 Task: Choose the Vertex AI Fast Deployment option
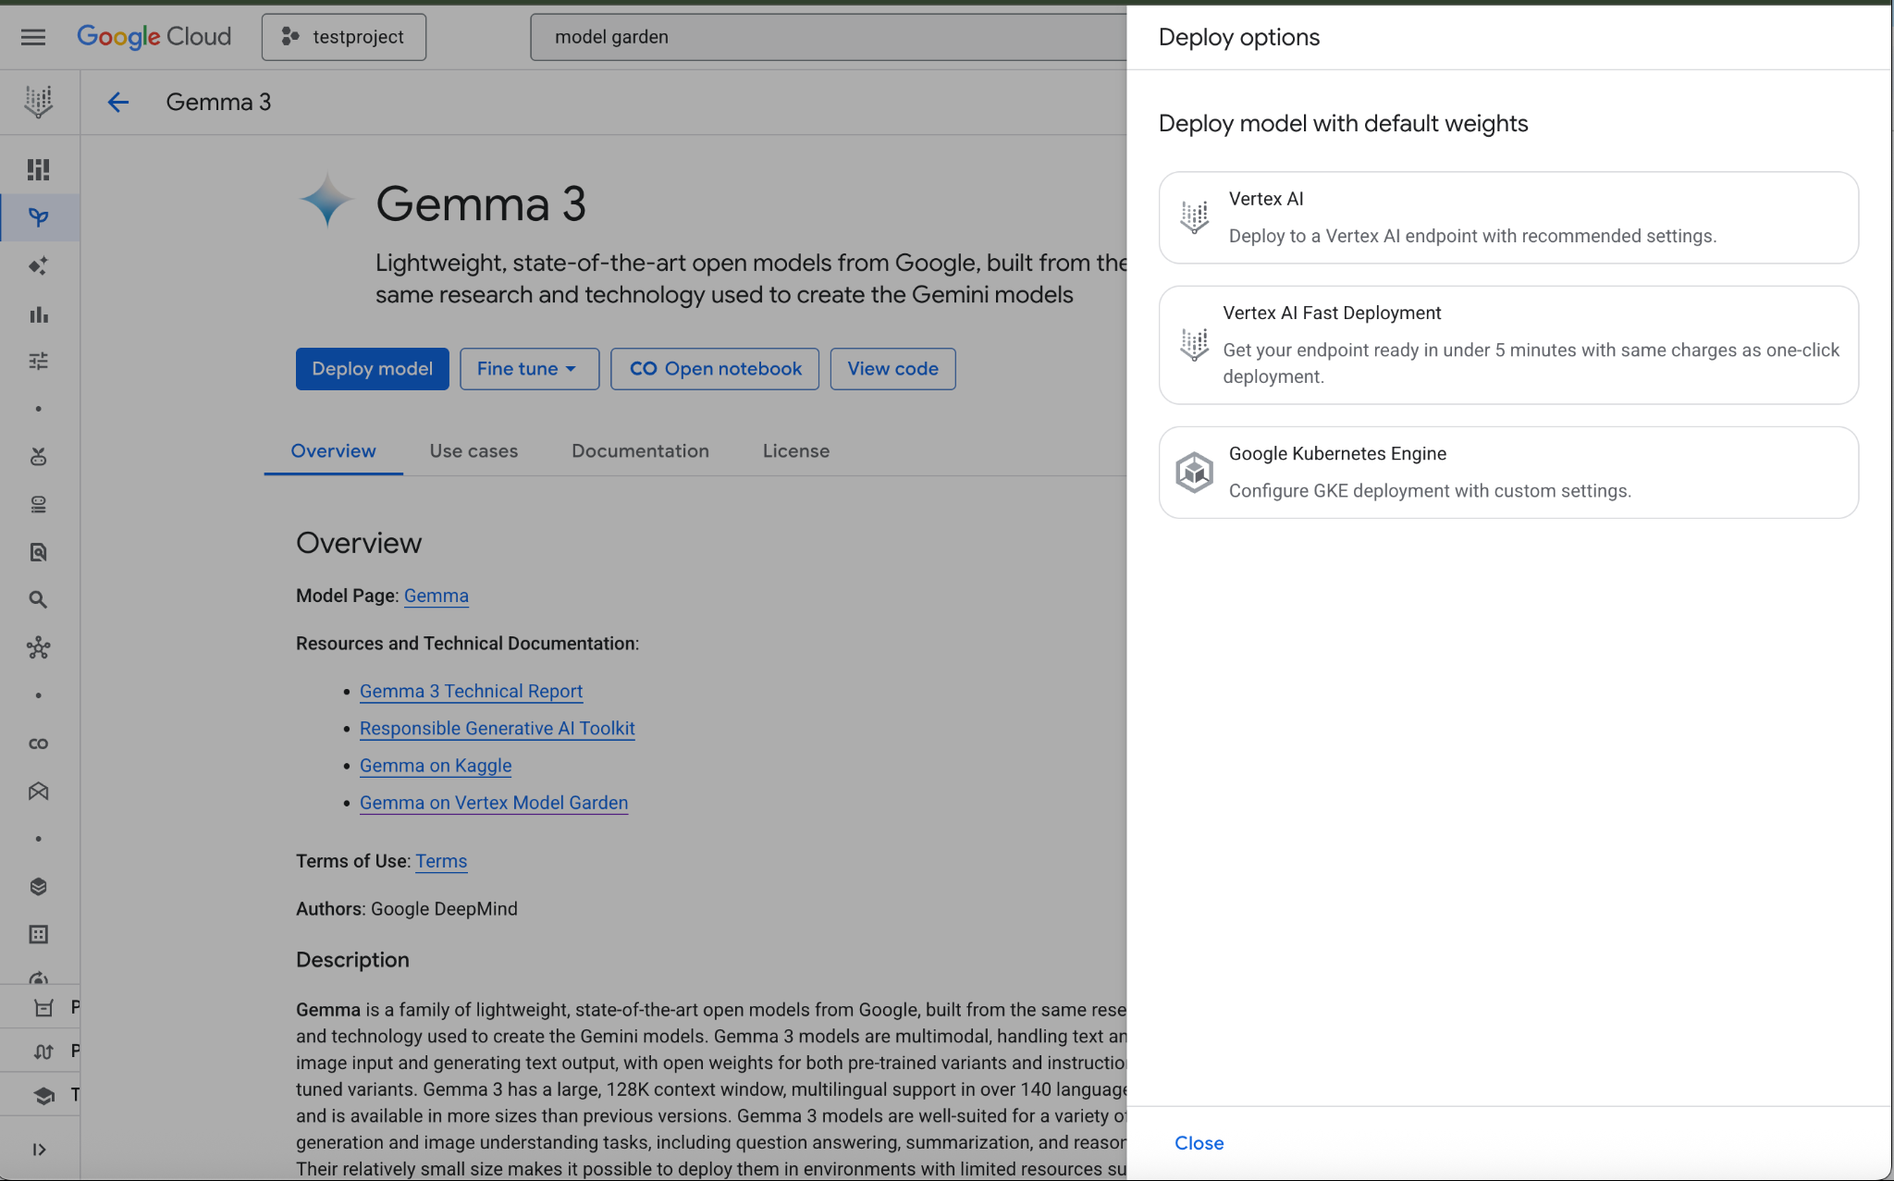(1508, 345)
